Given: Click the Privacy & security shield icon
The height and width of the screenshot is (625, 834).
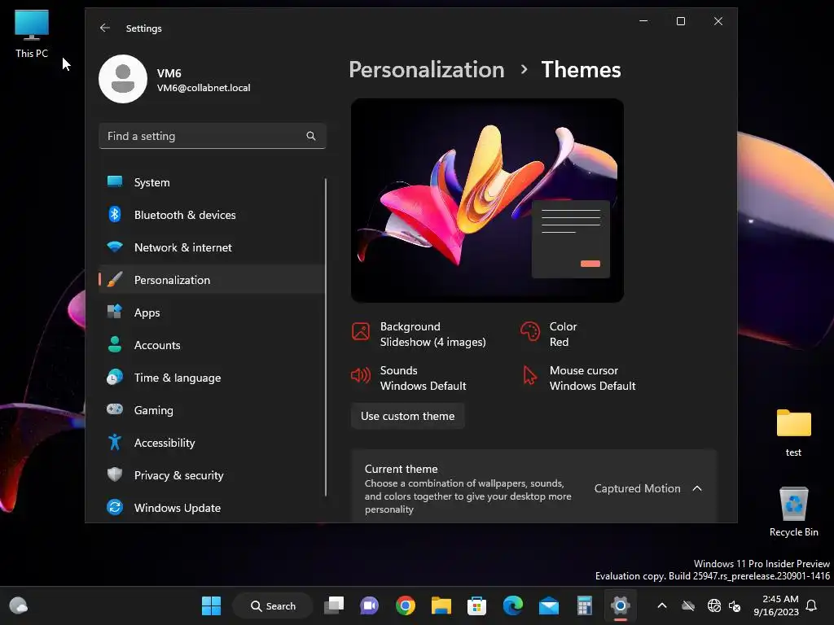Looking at the screenshot, I should pos(115,474).
